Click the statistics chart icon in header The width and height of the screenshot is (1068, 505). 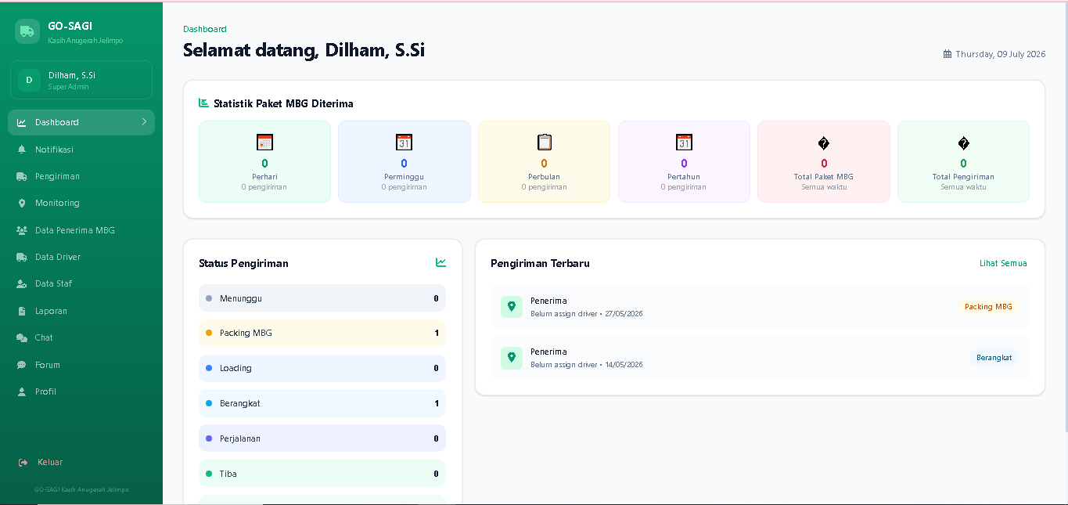click(203, 103)
